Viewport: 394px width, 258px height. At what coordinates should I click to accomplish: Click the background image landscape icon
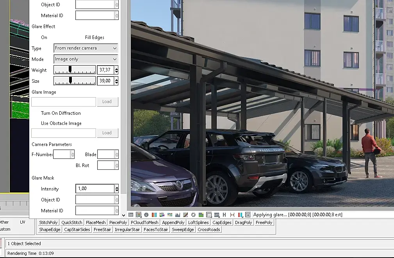201,215
